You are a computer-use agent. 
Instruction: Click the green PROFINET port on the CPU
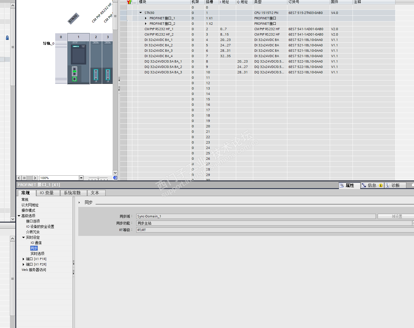(75, 79)
